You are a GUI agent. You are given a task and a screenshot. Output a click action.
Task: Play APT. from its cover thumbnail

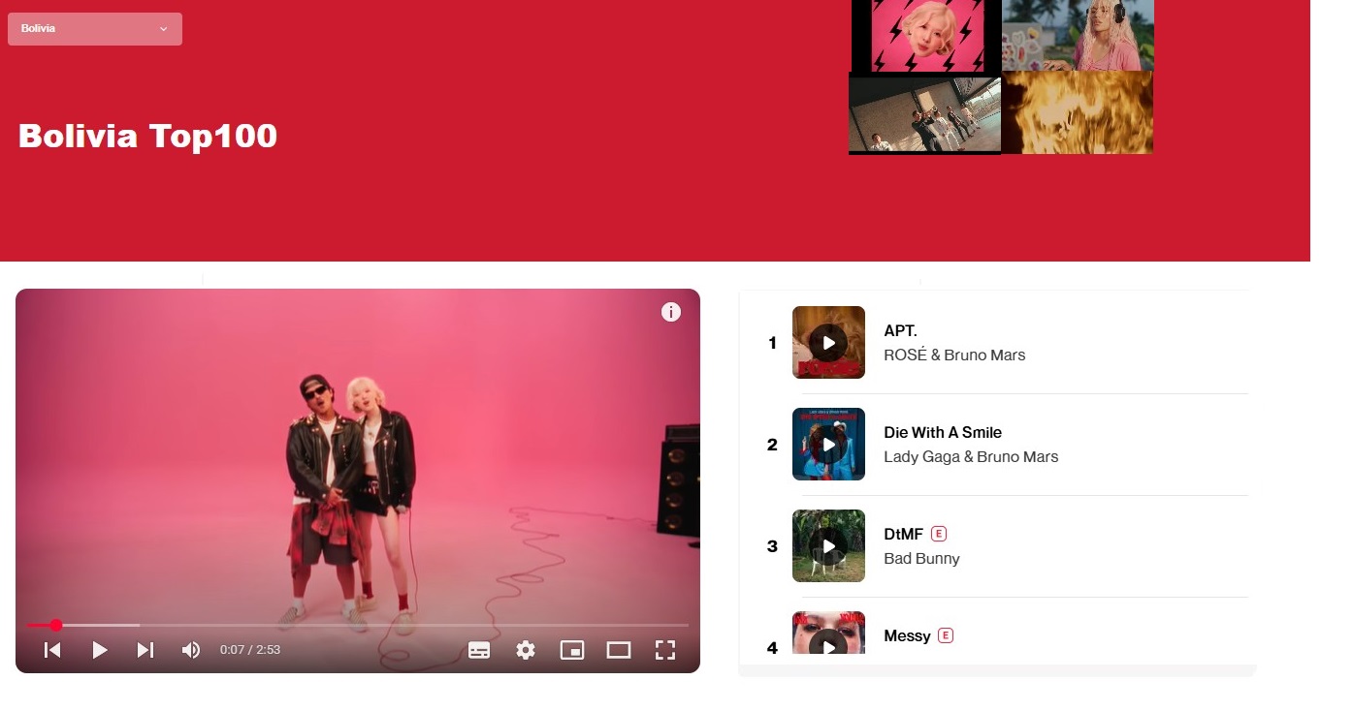[828, 342]
